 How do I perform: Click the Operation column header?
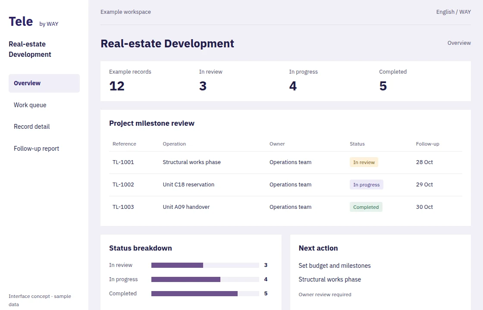[x=174, y=144]
